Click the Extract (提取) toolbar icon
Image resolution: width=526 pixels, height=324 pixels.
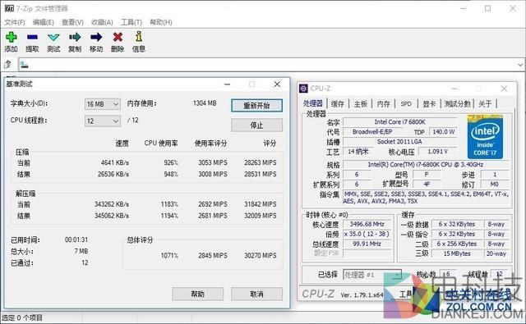[x=32, y=37]
